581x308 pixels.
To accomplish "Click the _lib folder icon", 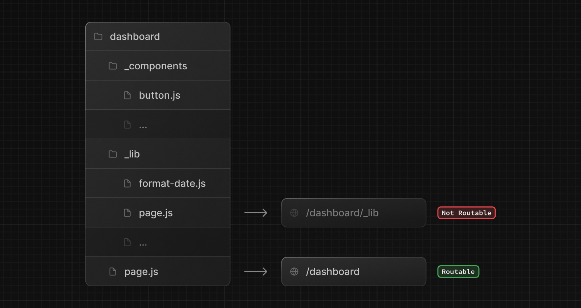I will click(113, 154).
